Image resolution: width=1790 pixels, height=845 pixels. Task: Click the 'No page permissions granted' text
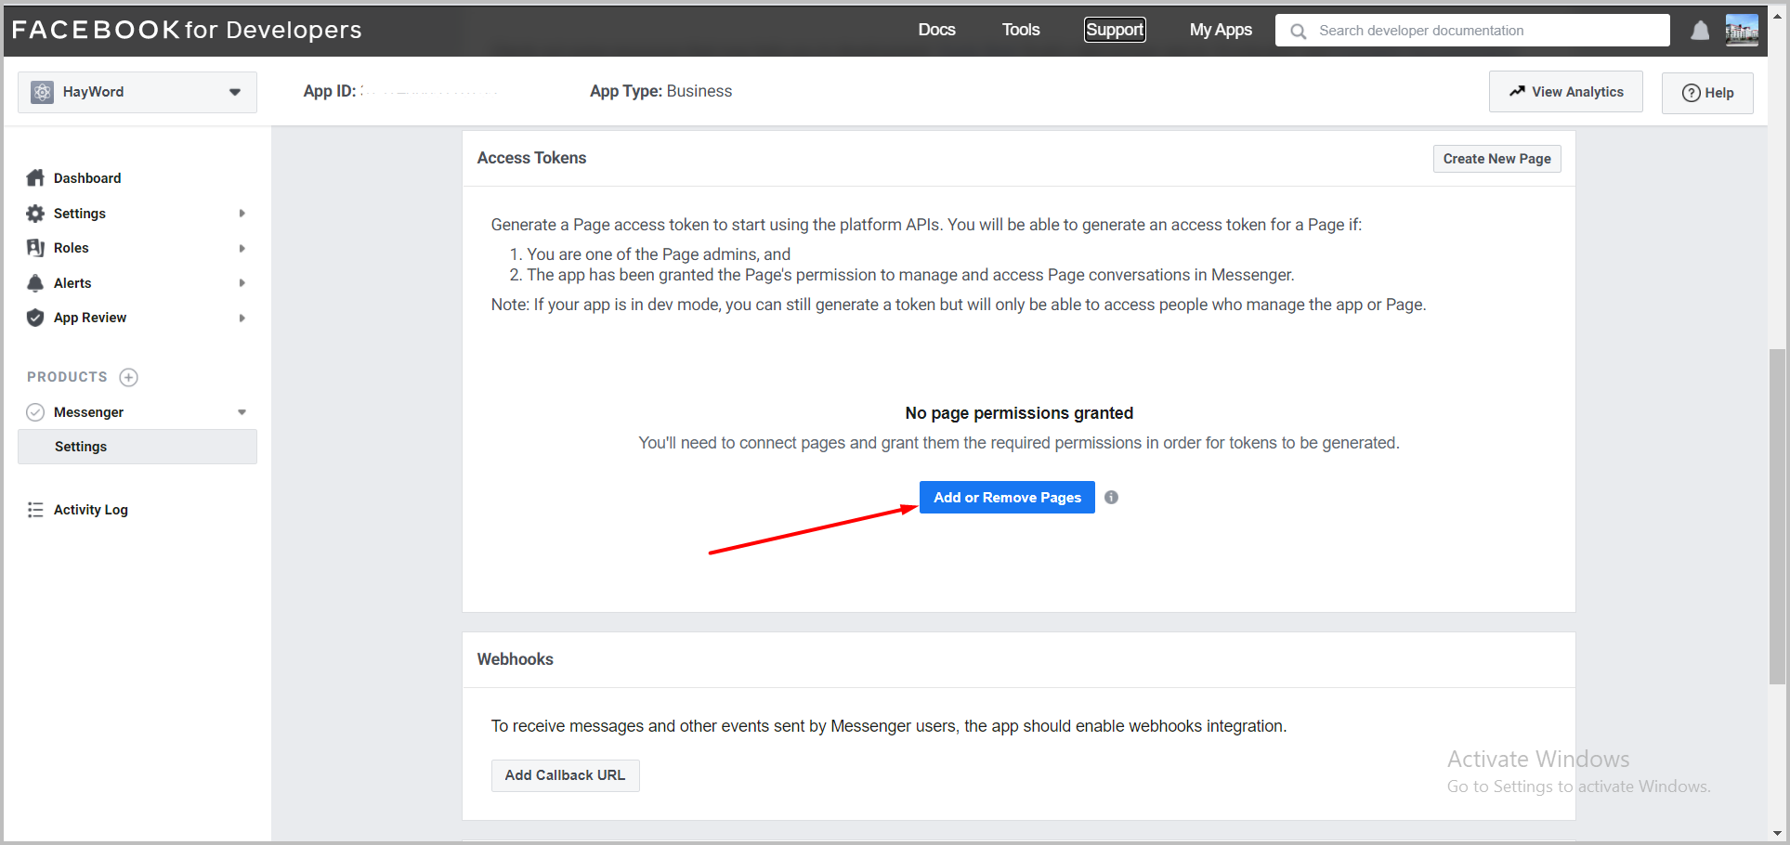1019,413
